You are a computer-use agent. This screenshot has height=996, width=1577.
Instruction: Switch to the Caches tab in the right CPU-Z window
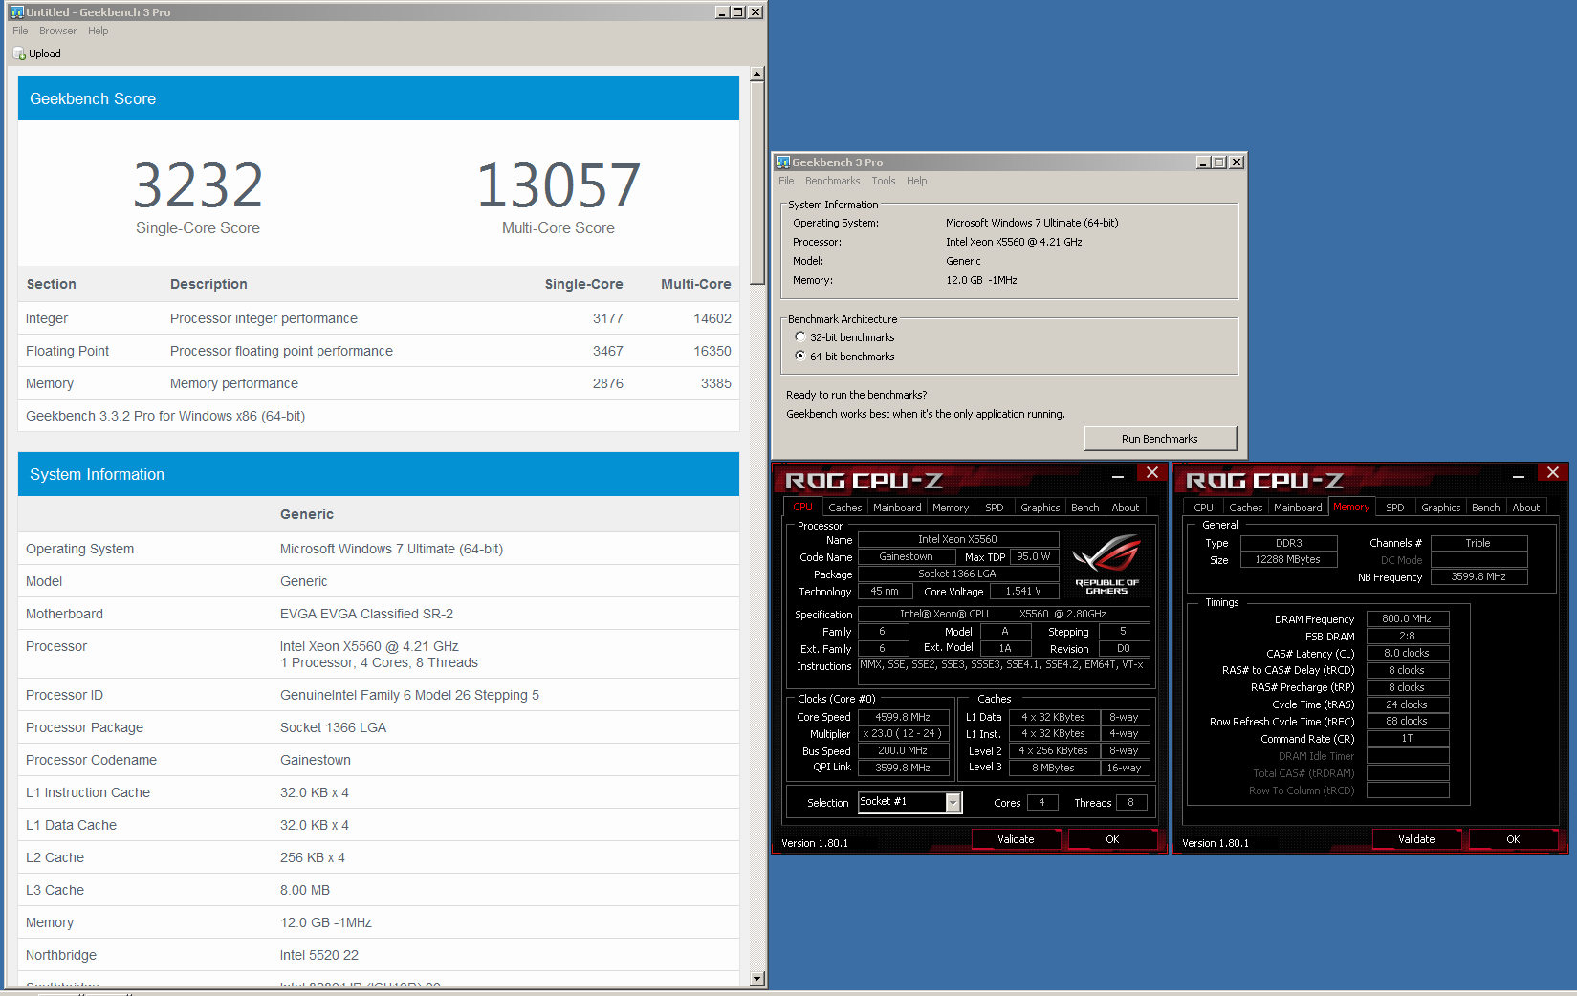pyautogui.click(x=1245, y=508)
